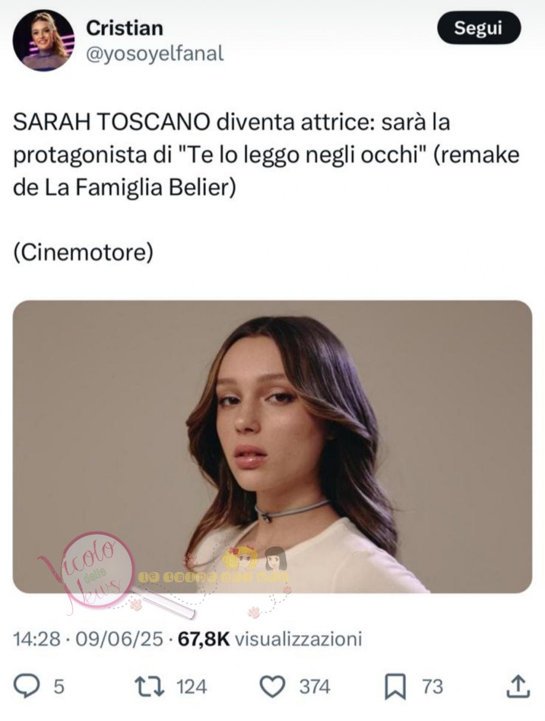The width and height of the screenshot is (545, 721).
Task: Click the 14:28 timestamp
Action: (37, 638)
